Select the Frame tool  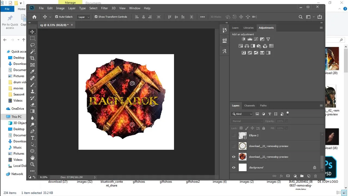(32, 65)
